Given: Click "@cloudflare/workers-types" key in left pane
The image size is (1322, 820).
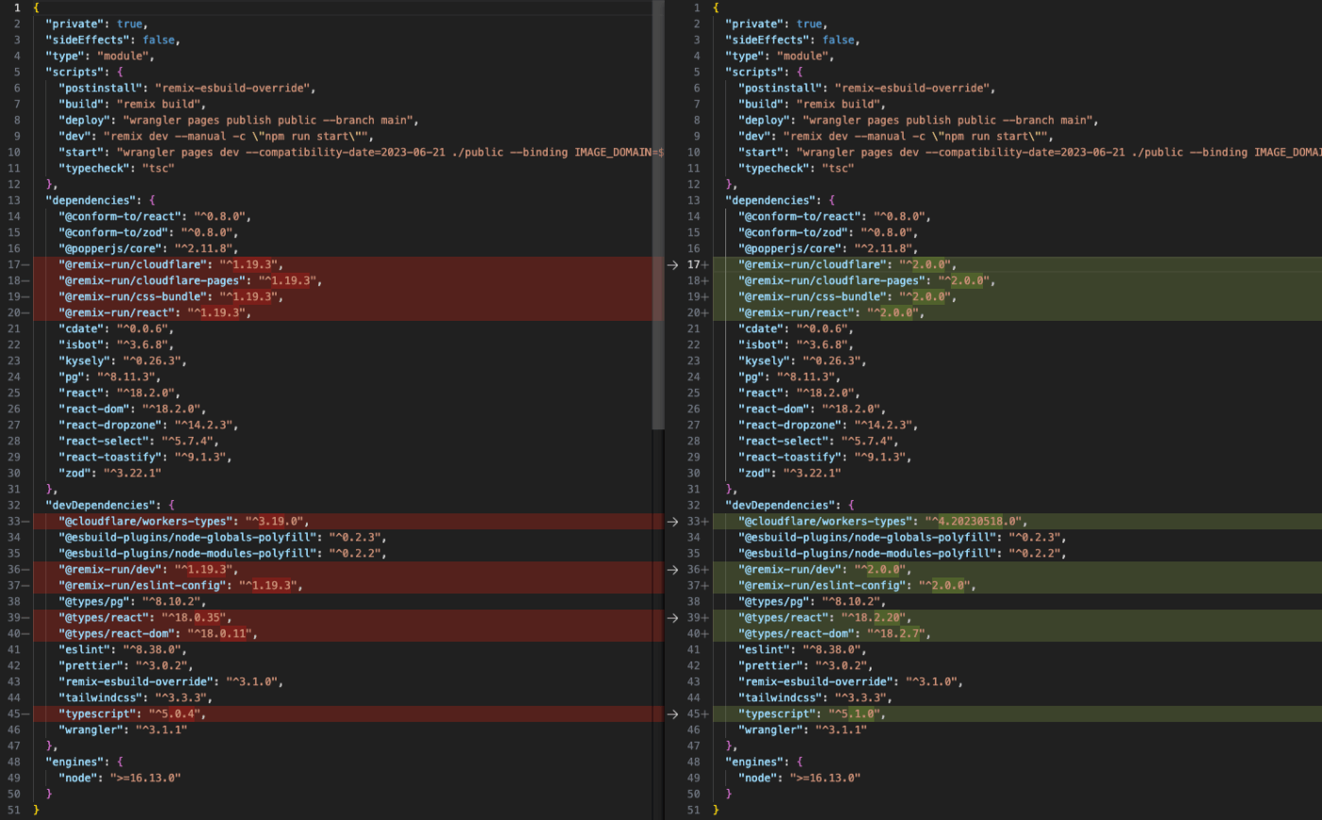Looking at the screenshot, I should point(145,522).
